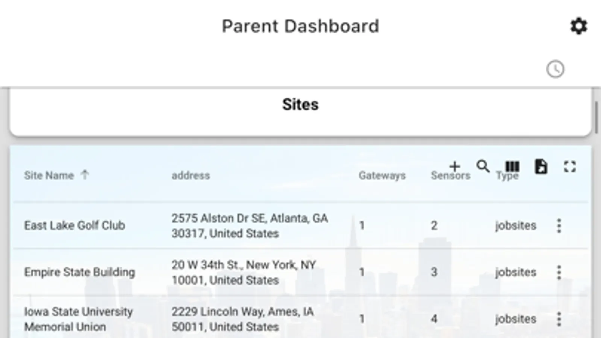This screenshot has width=601, height=338.
Task: Sort table by Gateways column
Action: click(x=382, y=175)
